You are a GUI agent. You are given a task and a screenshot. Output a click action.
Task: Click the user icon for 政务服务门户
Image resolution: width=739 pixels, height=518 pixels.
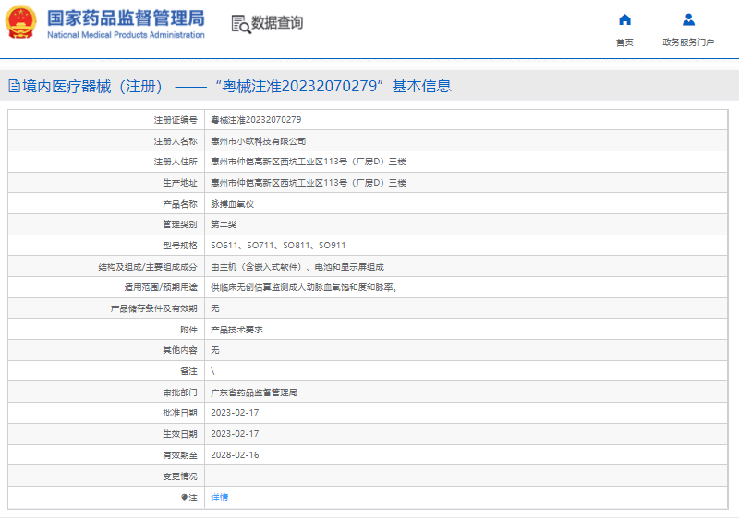tap(688, 19)
